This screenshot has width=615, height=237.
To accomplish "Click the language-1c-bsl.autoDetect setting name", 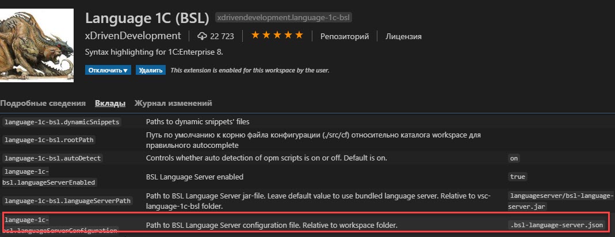I will (52, 158).
